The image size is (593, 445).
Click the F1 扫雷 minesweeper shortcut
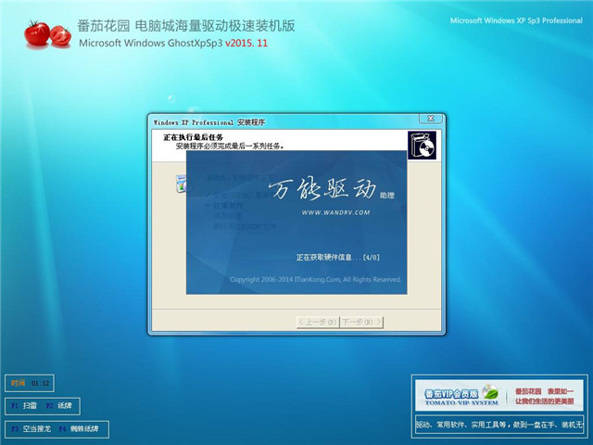24,406
